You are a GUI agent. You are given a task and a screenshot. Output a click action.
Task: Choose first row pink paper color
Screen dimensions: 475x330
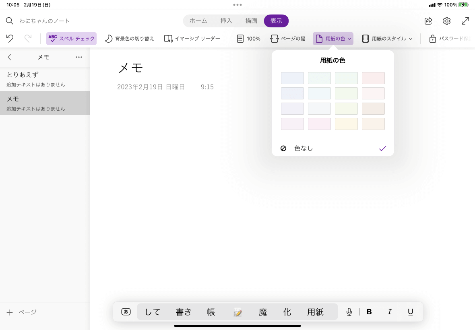[373, 78]
